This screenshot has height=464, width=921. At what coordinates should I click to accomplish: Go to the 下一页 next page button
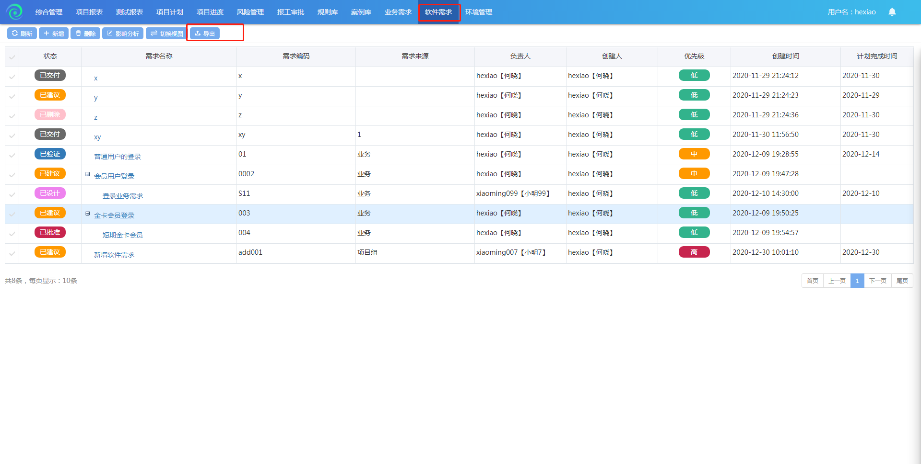[x=877, y=281]
